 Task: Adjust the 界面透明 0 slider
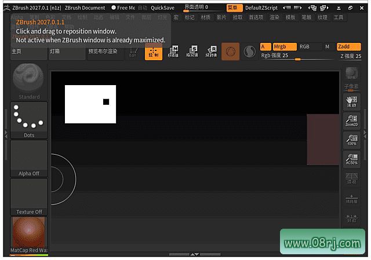[x=203, y=8]
